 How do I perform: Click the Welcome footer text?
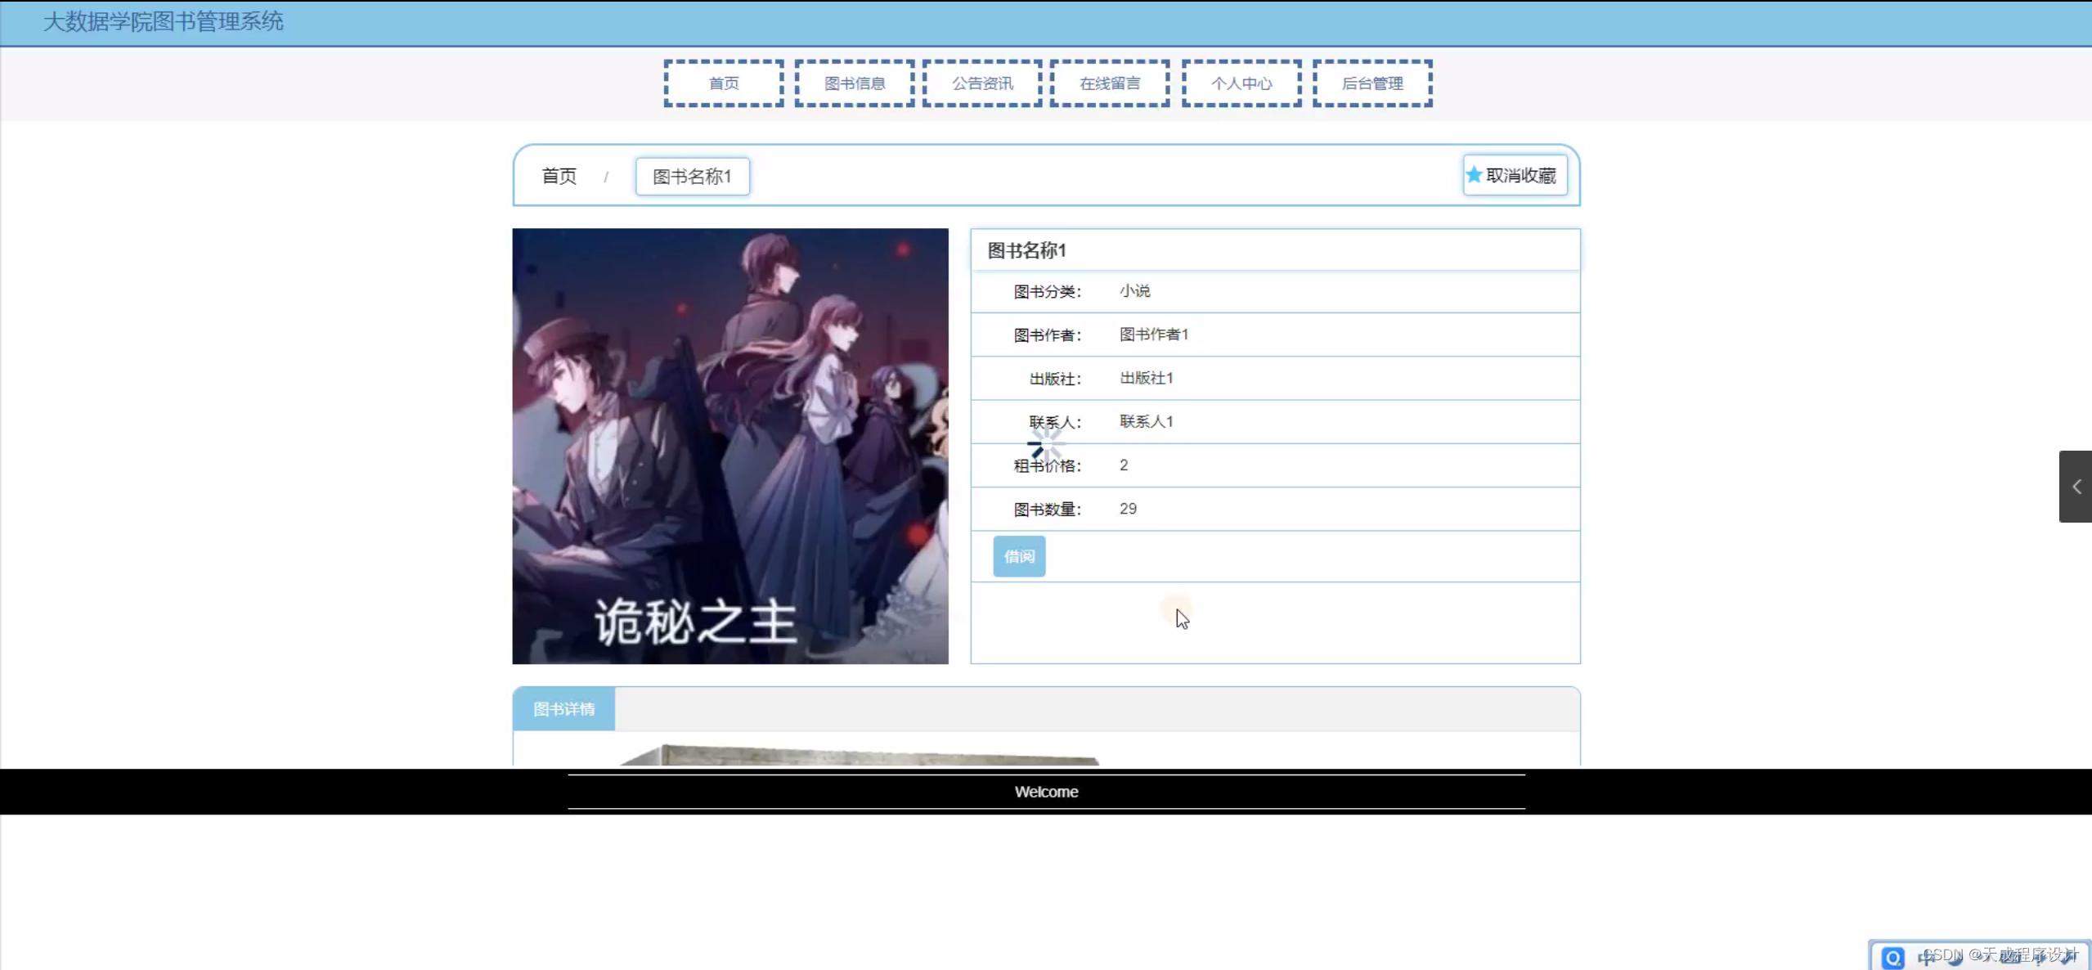click(x=1046, y=792)
